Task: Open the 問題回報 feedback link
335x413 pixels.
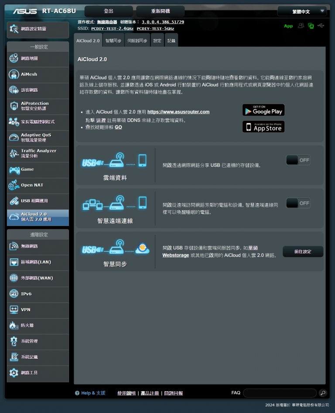Action: [x=173, y=393]
